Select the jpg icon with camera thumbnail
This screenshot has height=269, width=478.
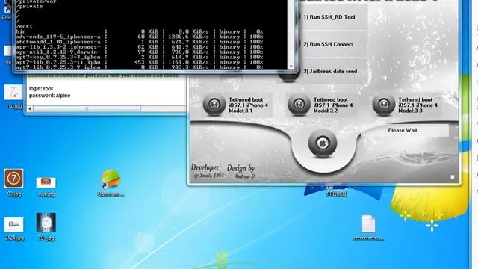coord(46,187)
